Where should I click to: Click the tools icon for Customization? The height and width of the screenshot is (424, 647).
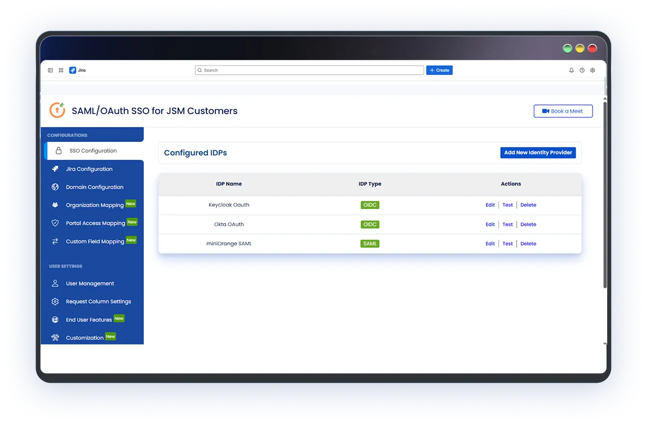55,338
